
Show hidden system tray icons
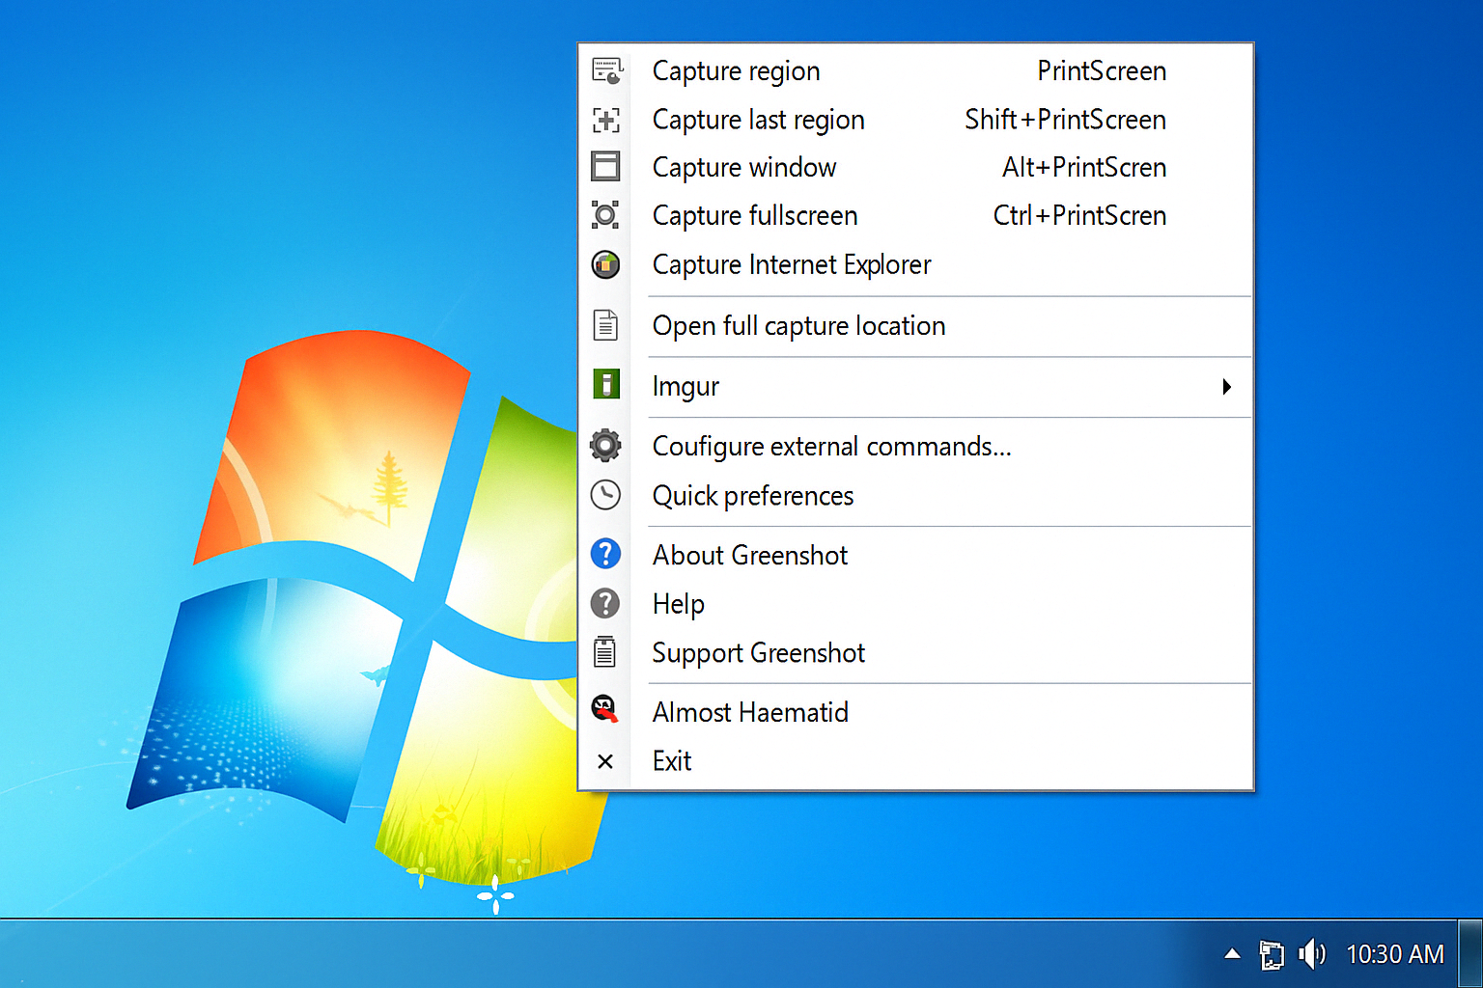point(1232,954)
